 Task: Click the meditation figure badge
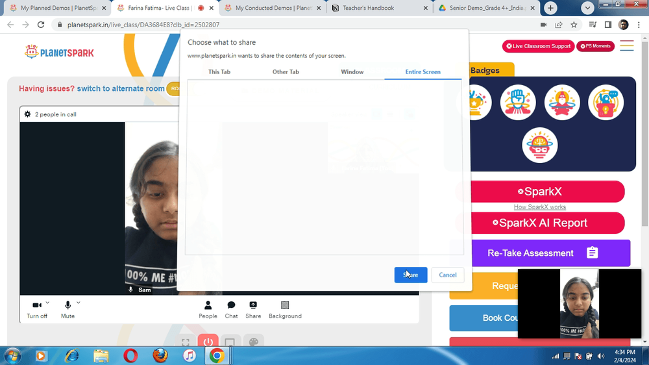pos(562,103)
